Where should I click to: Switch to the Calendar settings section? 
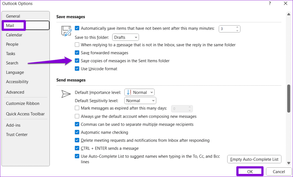pyautogui.click(x=14, y=35)
